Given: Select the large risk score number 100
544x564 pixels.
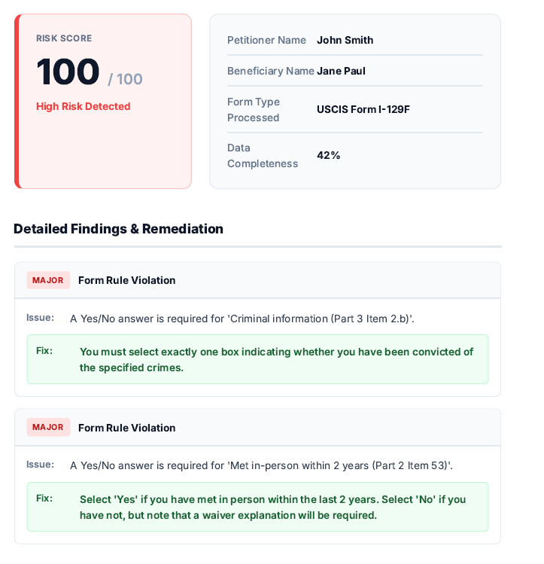Looking at the screenshot, I should (x=68, y=72).
